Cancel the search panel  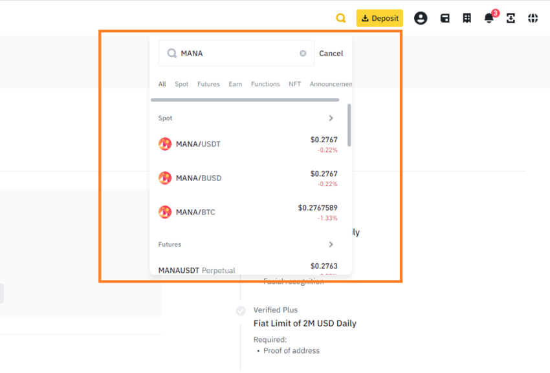tap(331, 53)
